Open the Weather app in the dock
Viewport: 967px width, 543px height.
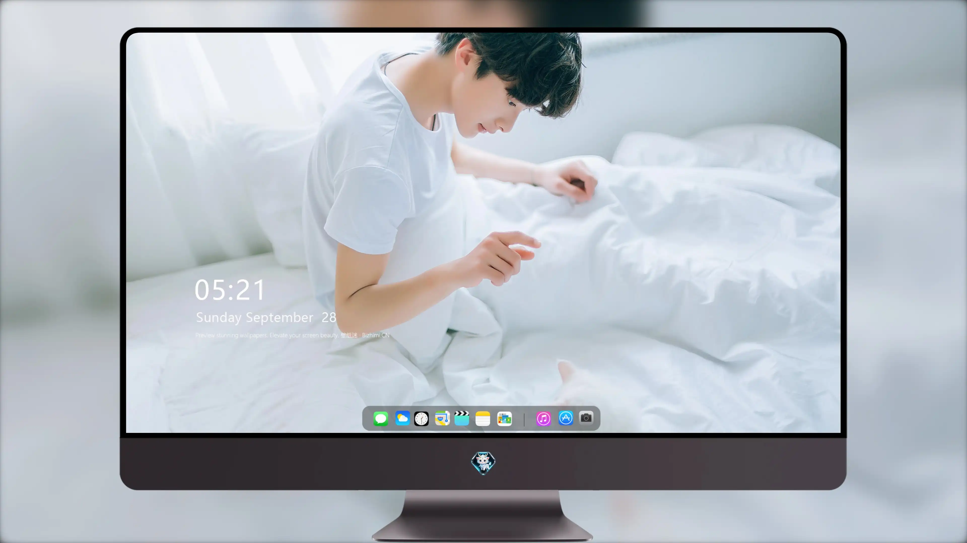click(402, 418)
